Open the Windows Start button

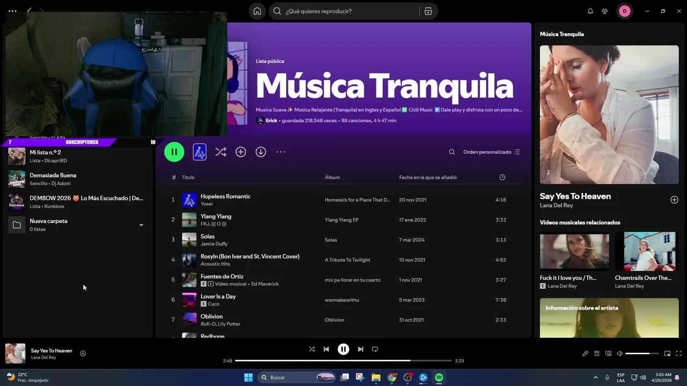pyautogui.click(x=249, y=377)
